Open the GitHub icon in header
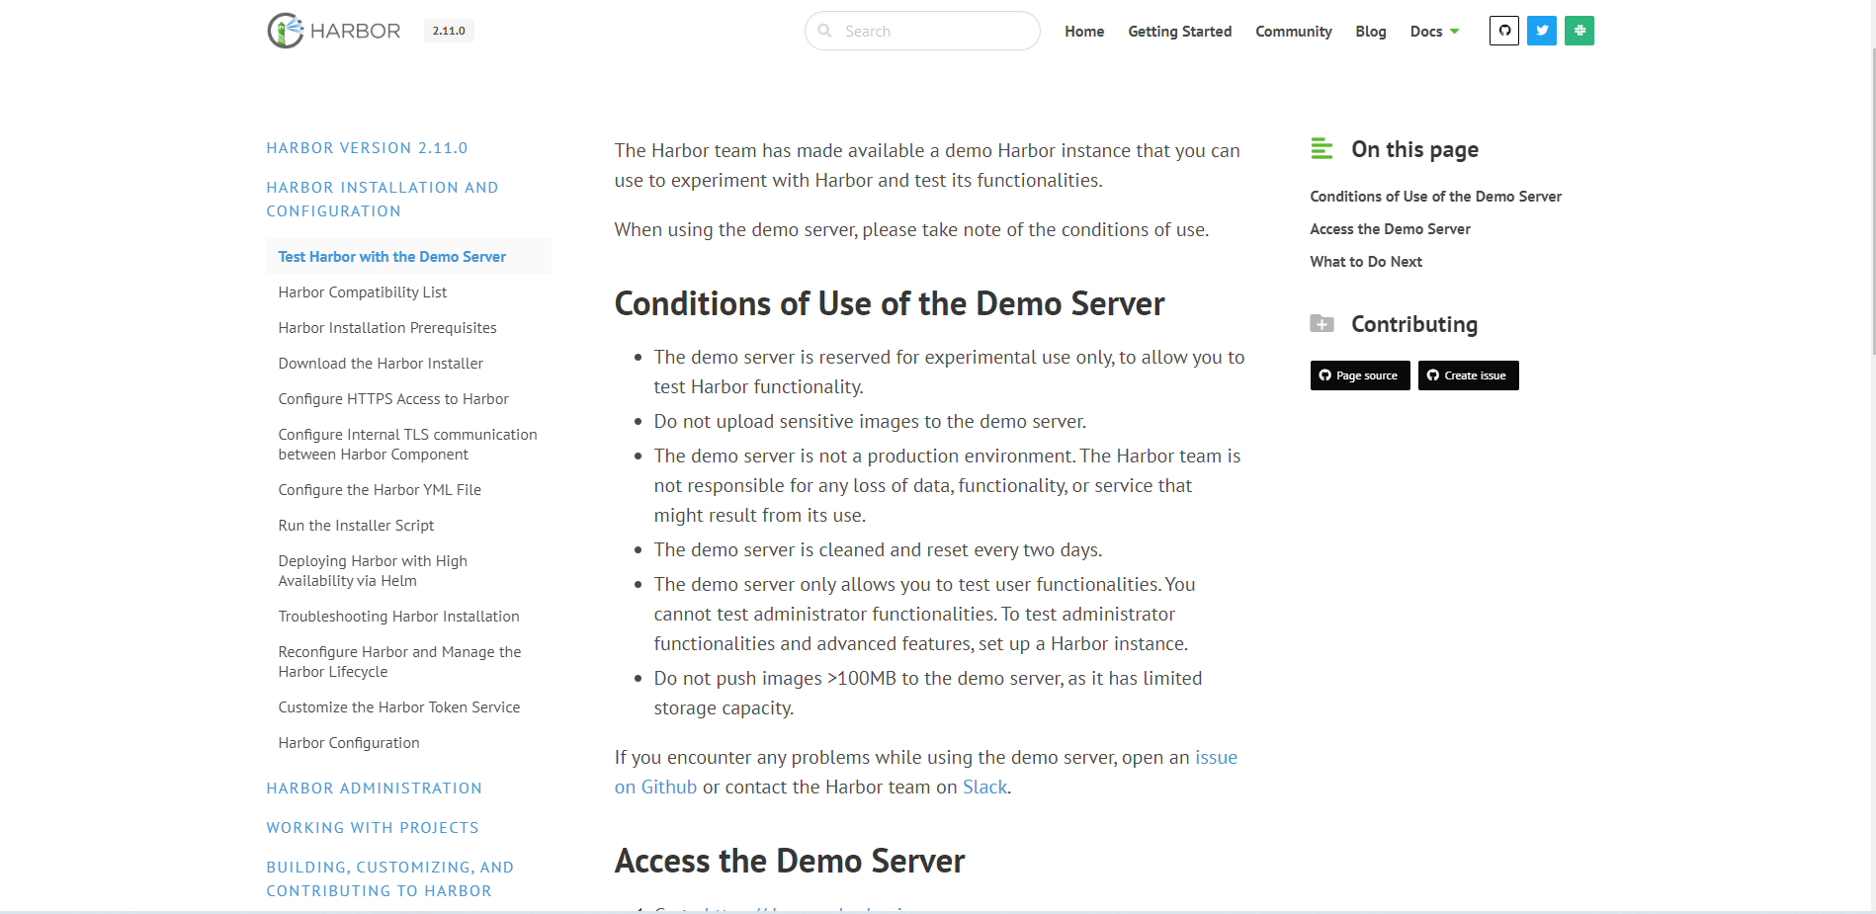The width and height of the screenshot is (1876, 914). (x=1503, y=31)
